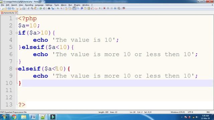
Task: Click the Open file toolbar icon
Action: pos(5,8)
